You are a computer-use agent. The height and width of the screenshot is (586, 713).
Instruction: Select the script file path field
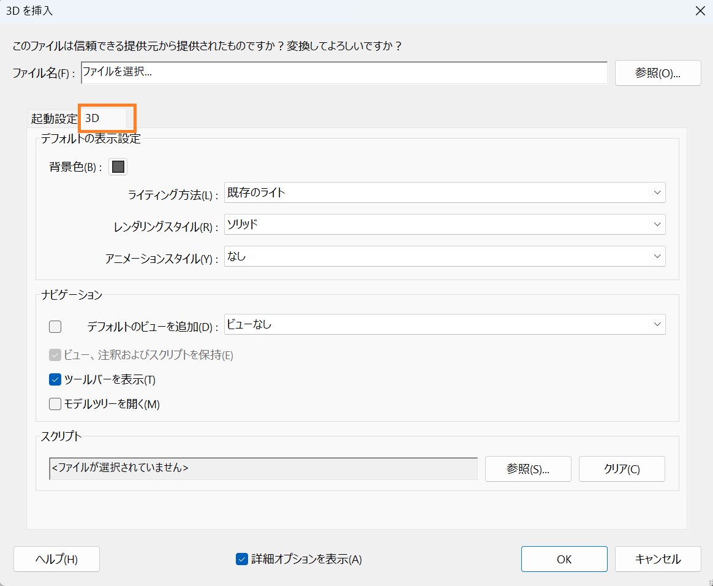[x=262, y=468]
